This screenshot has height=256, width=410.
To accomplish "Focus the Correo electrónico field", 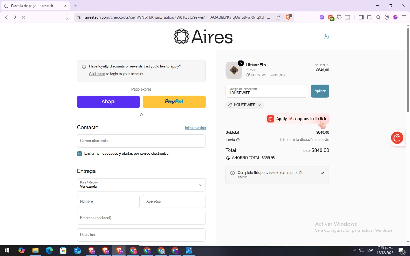I will [141, 141].
